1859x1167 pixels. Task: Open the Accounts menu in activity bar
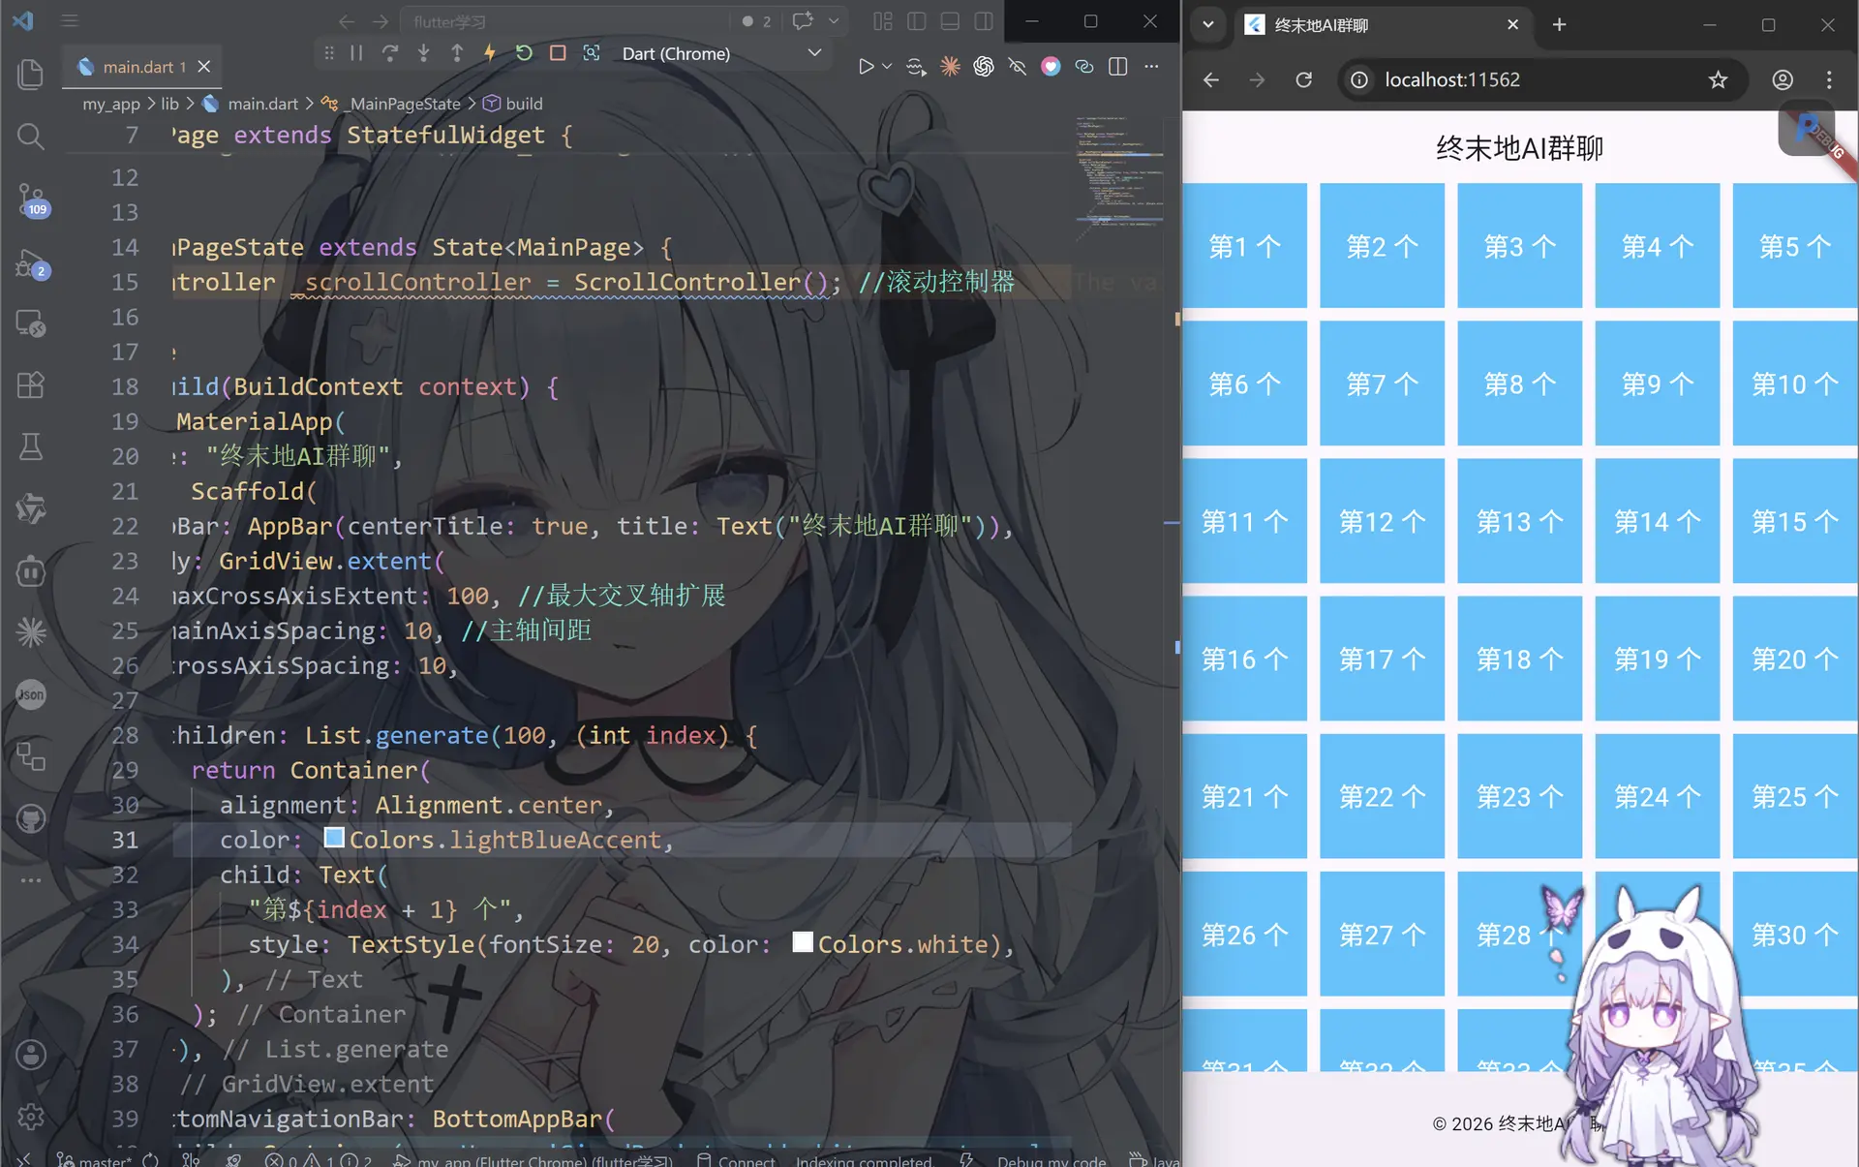(x=31, y=1055)
